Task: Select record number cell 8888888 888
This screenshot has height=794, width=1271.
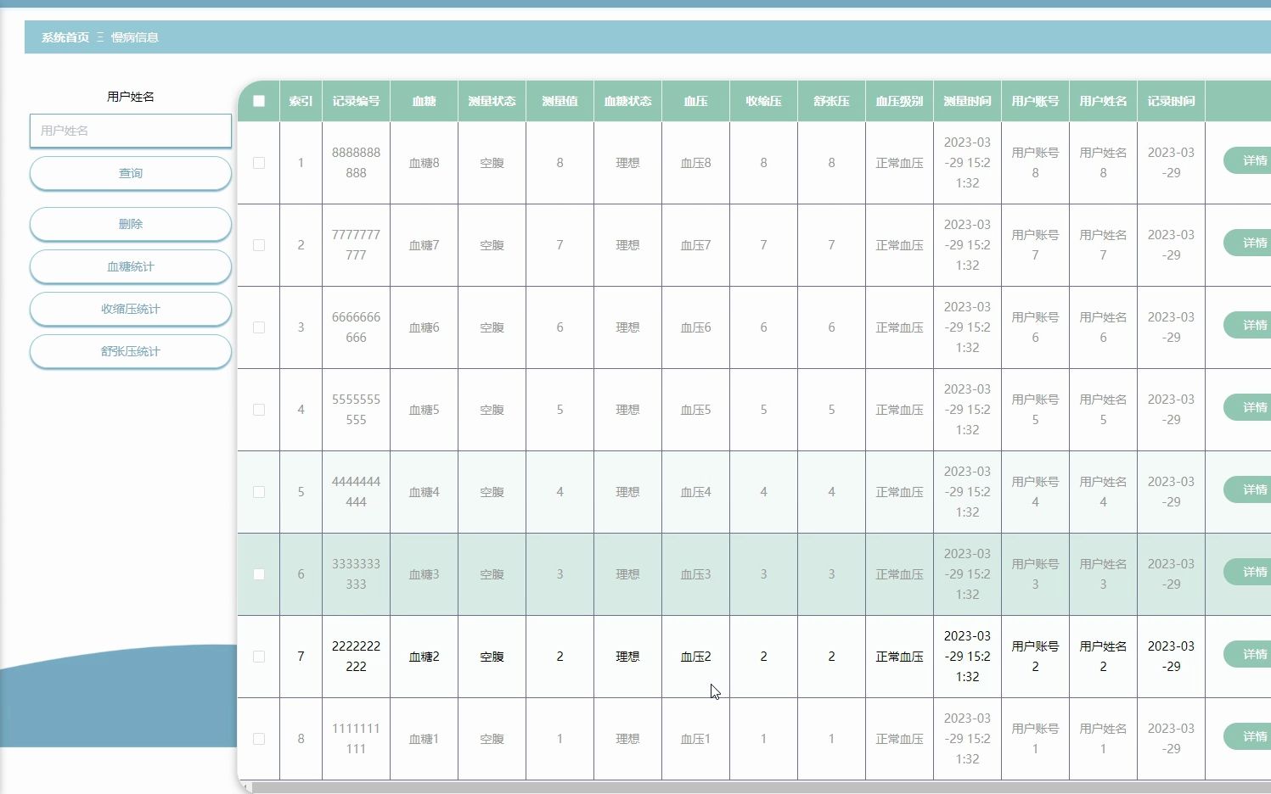Action: [x=356, y=163]
